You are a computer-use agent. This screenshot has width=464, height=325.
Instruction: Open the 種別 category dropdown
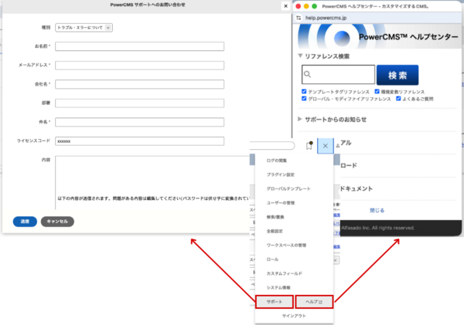click(84, 28)
